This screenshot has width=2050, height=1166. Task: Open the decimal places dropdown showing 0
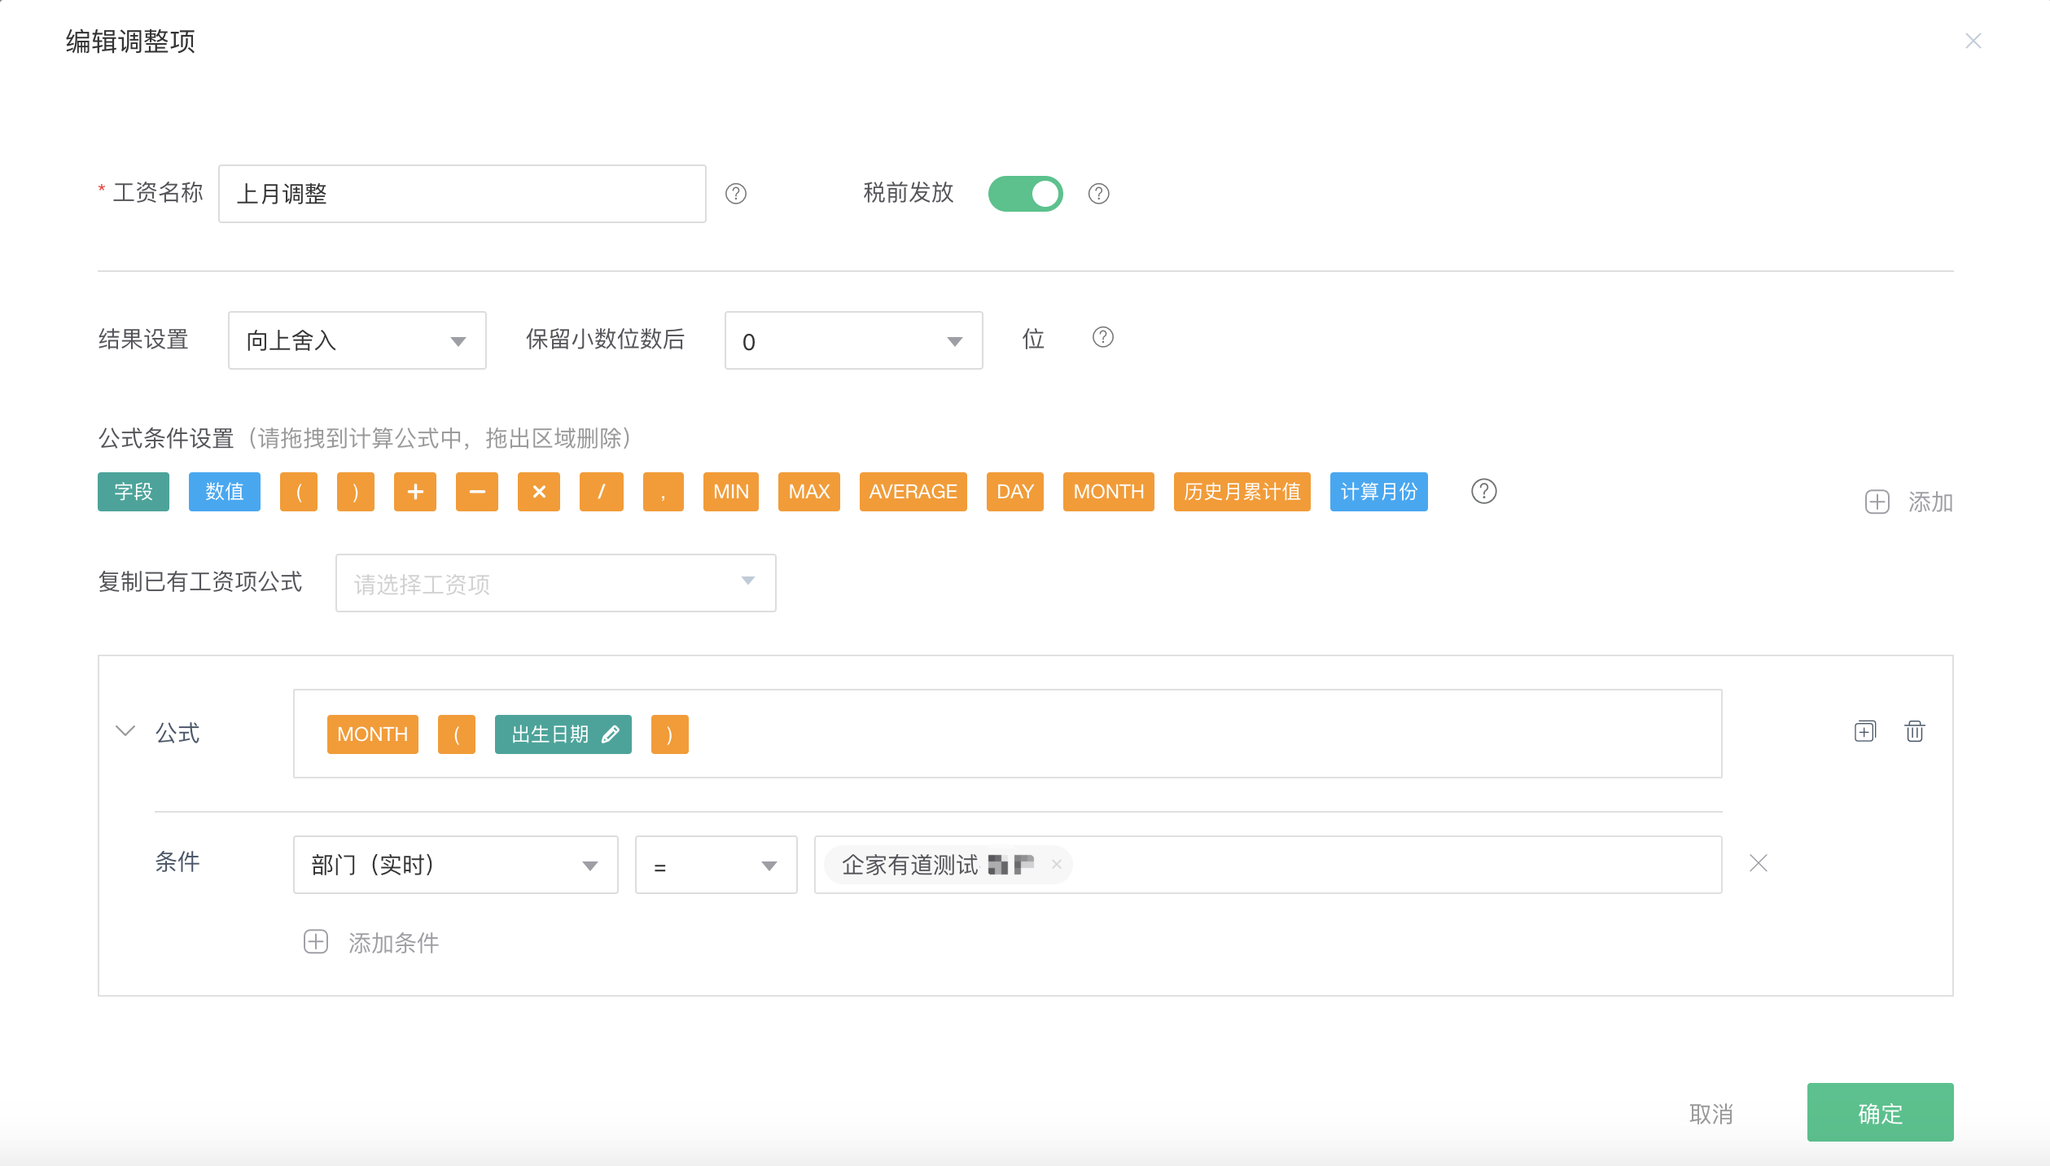tap(853, 340)
